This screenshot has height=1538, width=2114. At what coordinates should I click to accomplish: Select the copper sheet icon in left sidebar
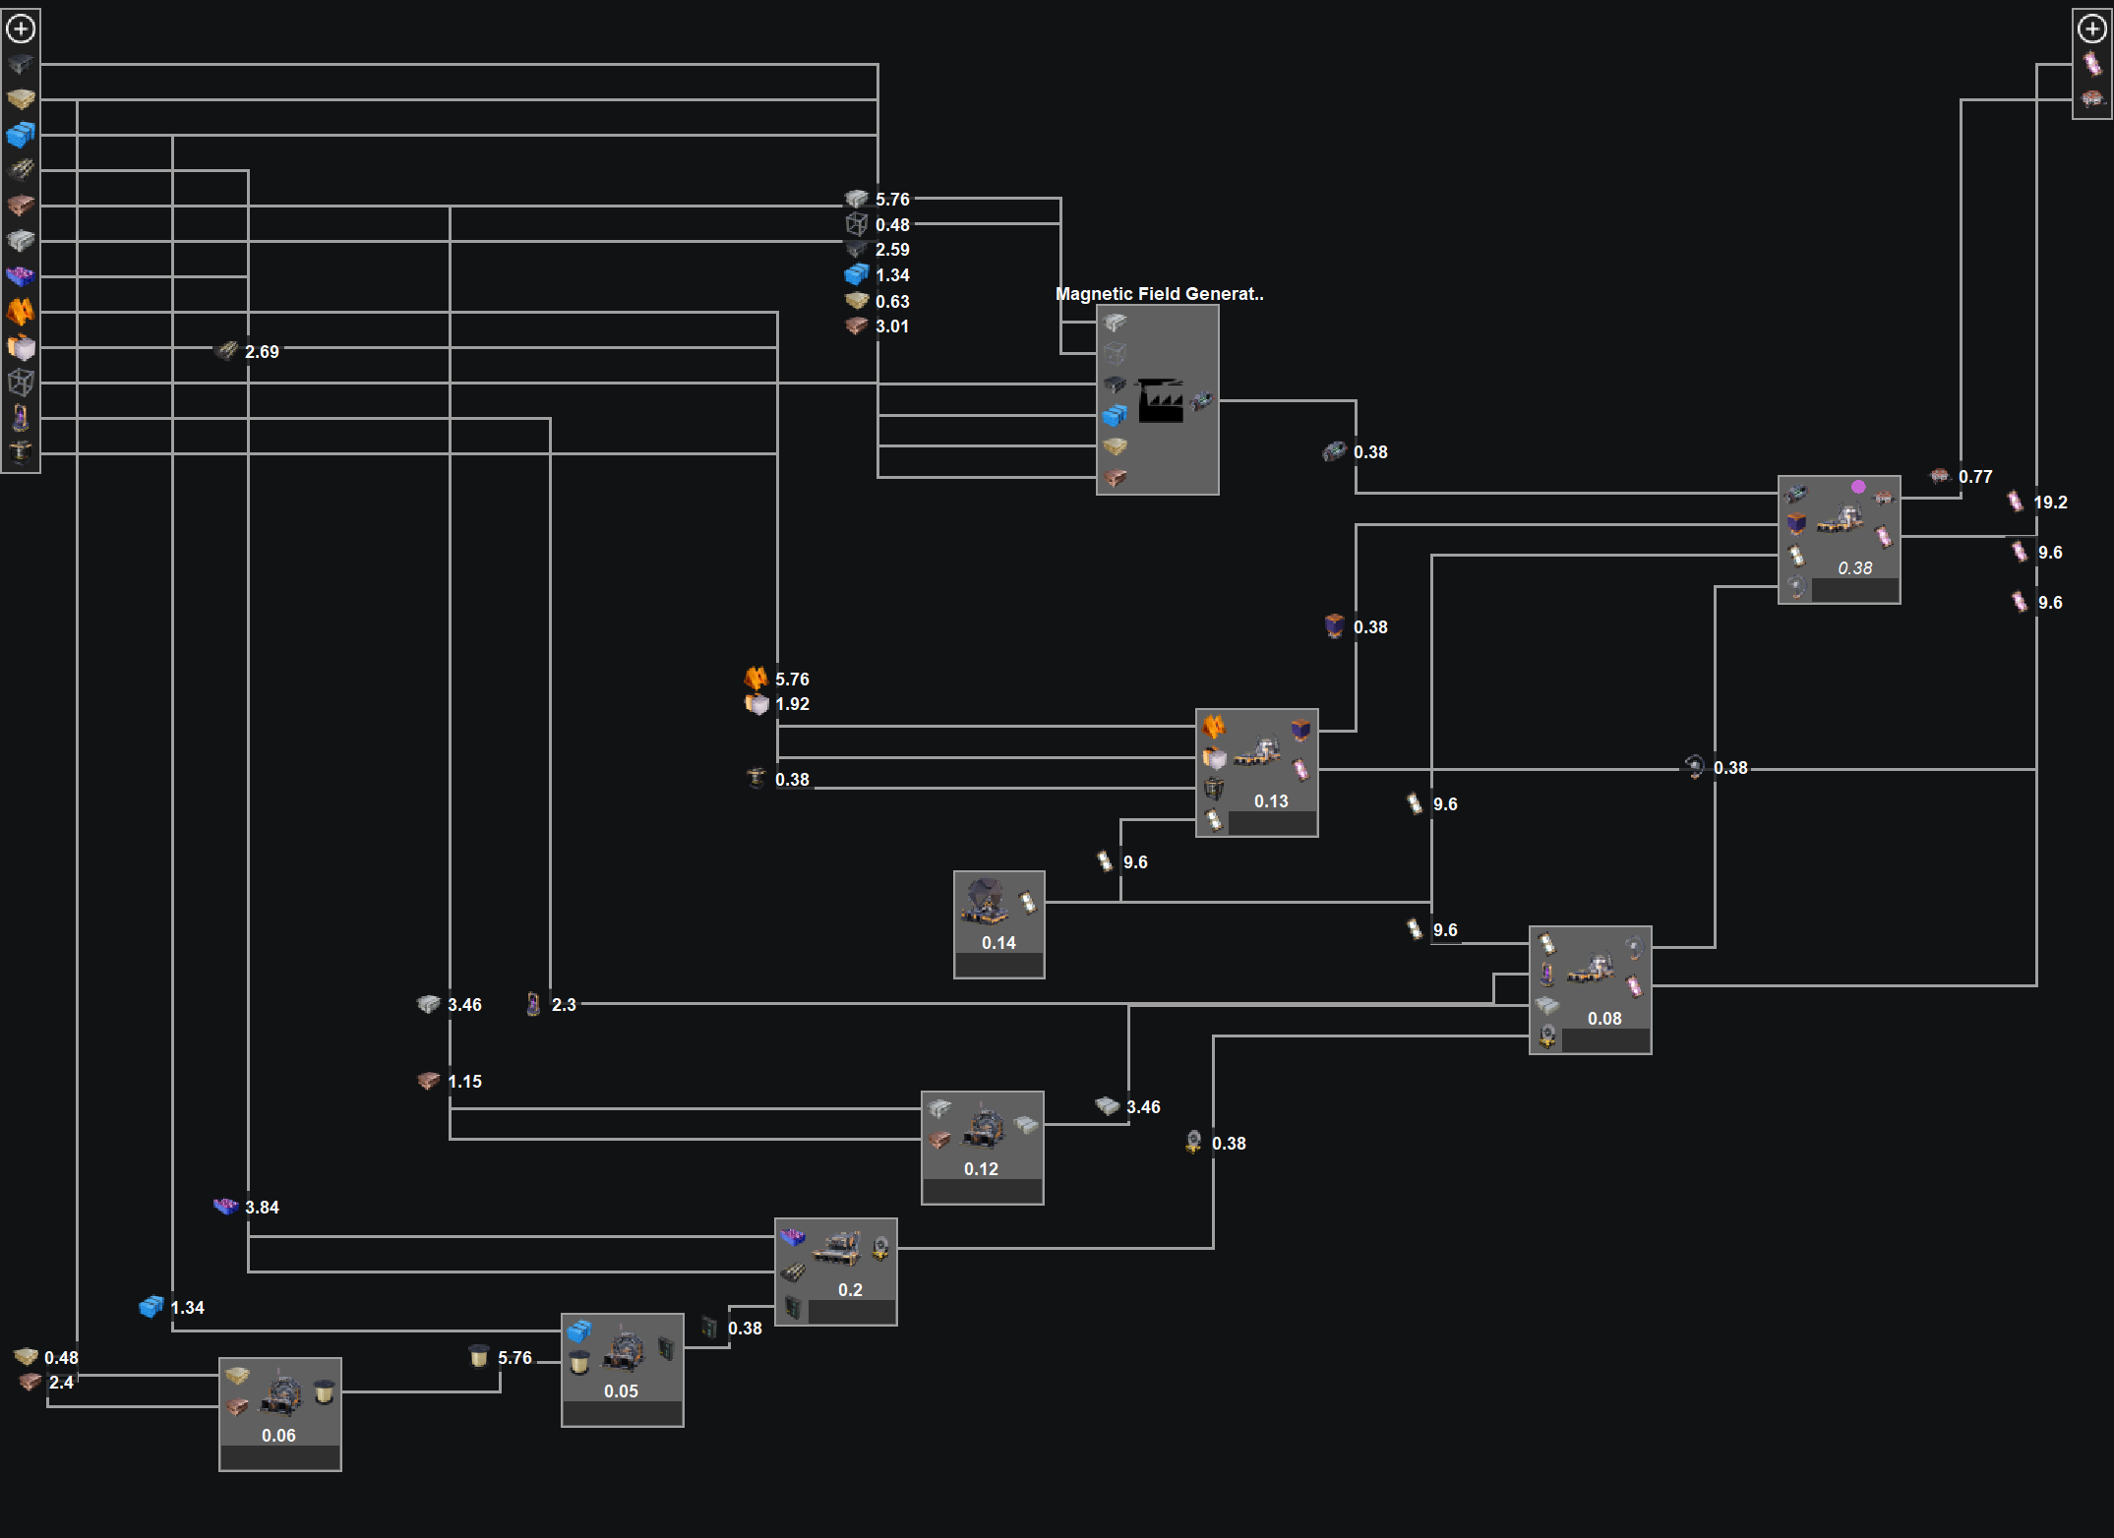pos(21,204)
